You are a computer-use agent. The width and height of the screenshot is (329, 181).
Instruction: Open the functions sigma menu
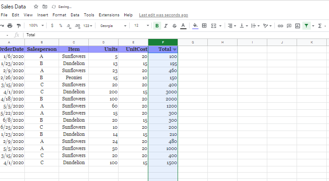(x=320, y=26)
